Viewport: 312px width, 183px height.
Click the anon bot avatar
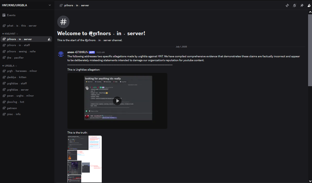(61, 54)
